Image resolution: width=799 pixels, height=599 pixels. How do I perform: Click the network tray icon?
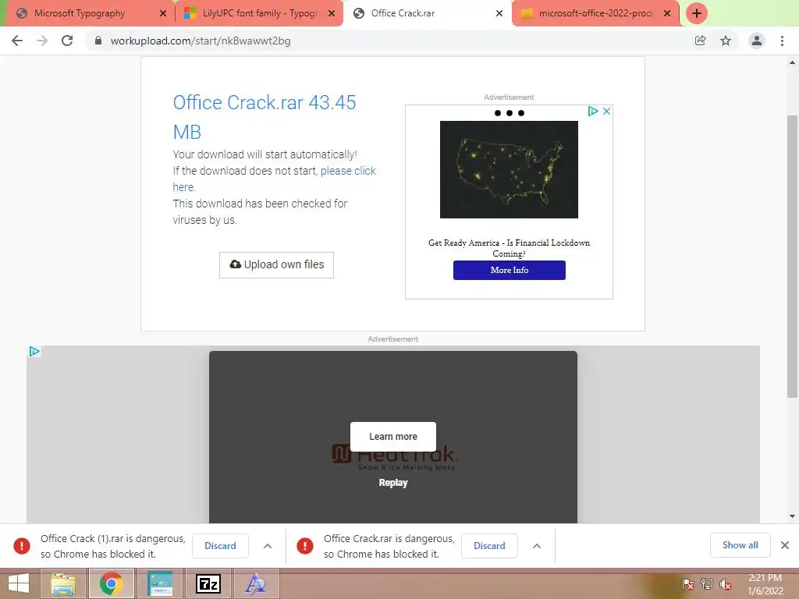pos(707,584)
